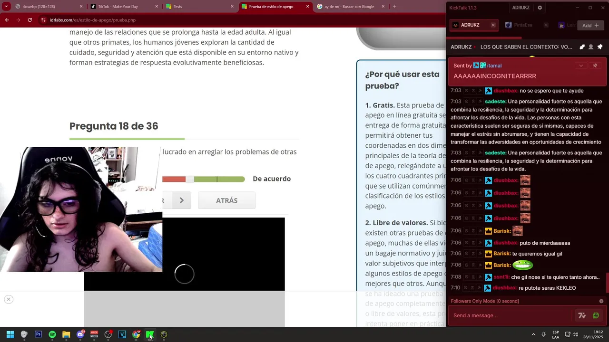Click moderation icon on 7:10 diushbax row
The image size is (609, 342).
[x=479, y=288]
